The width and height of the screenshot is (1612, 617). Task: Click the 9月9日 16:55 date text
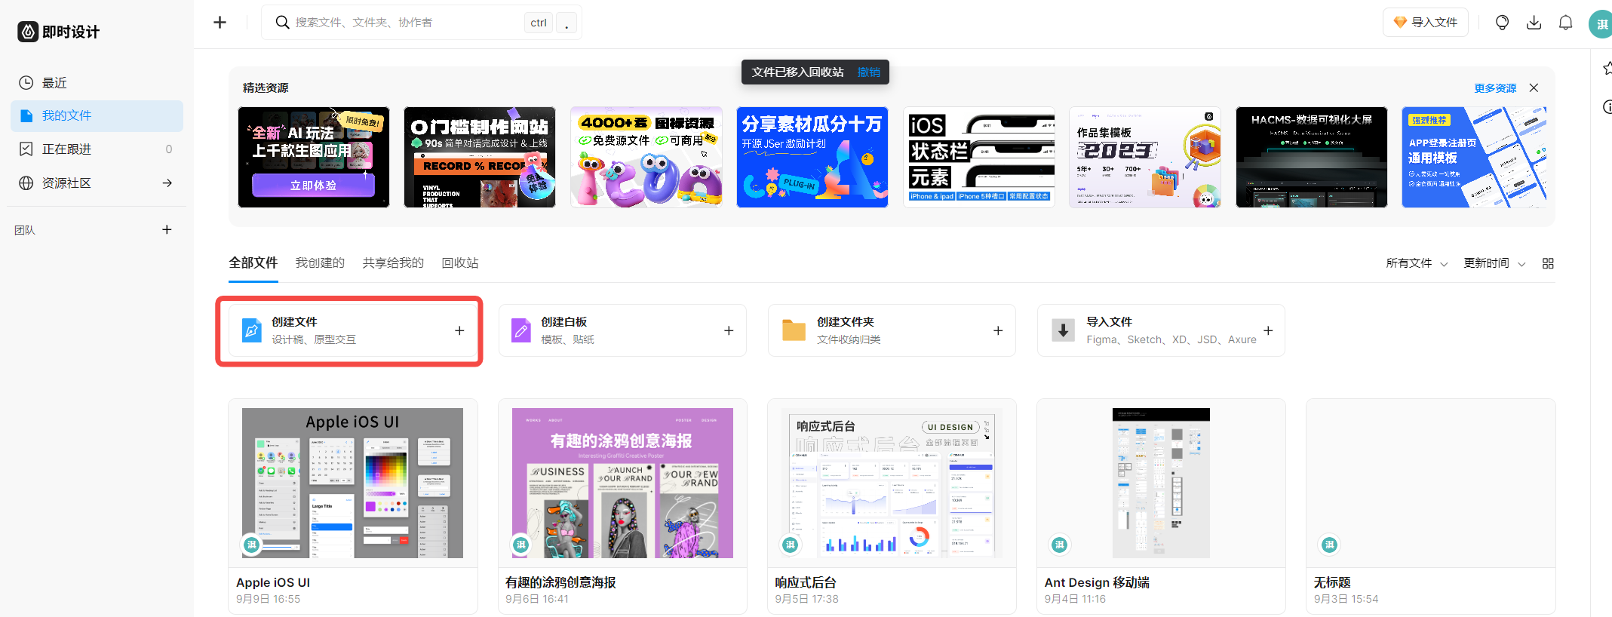(268, 599)
